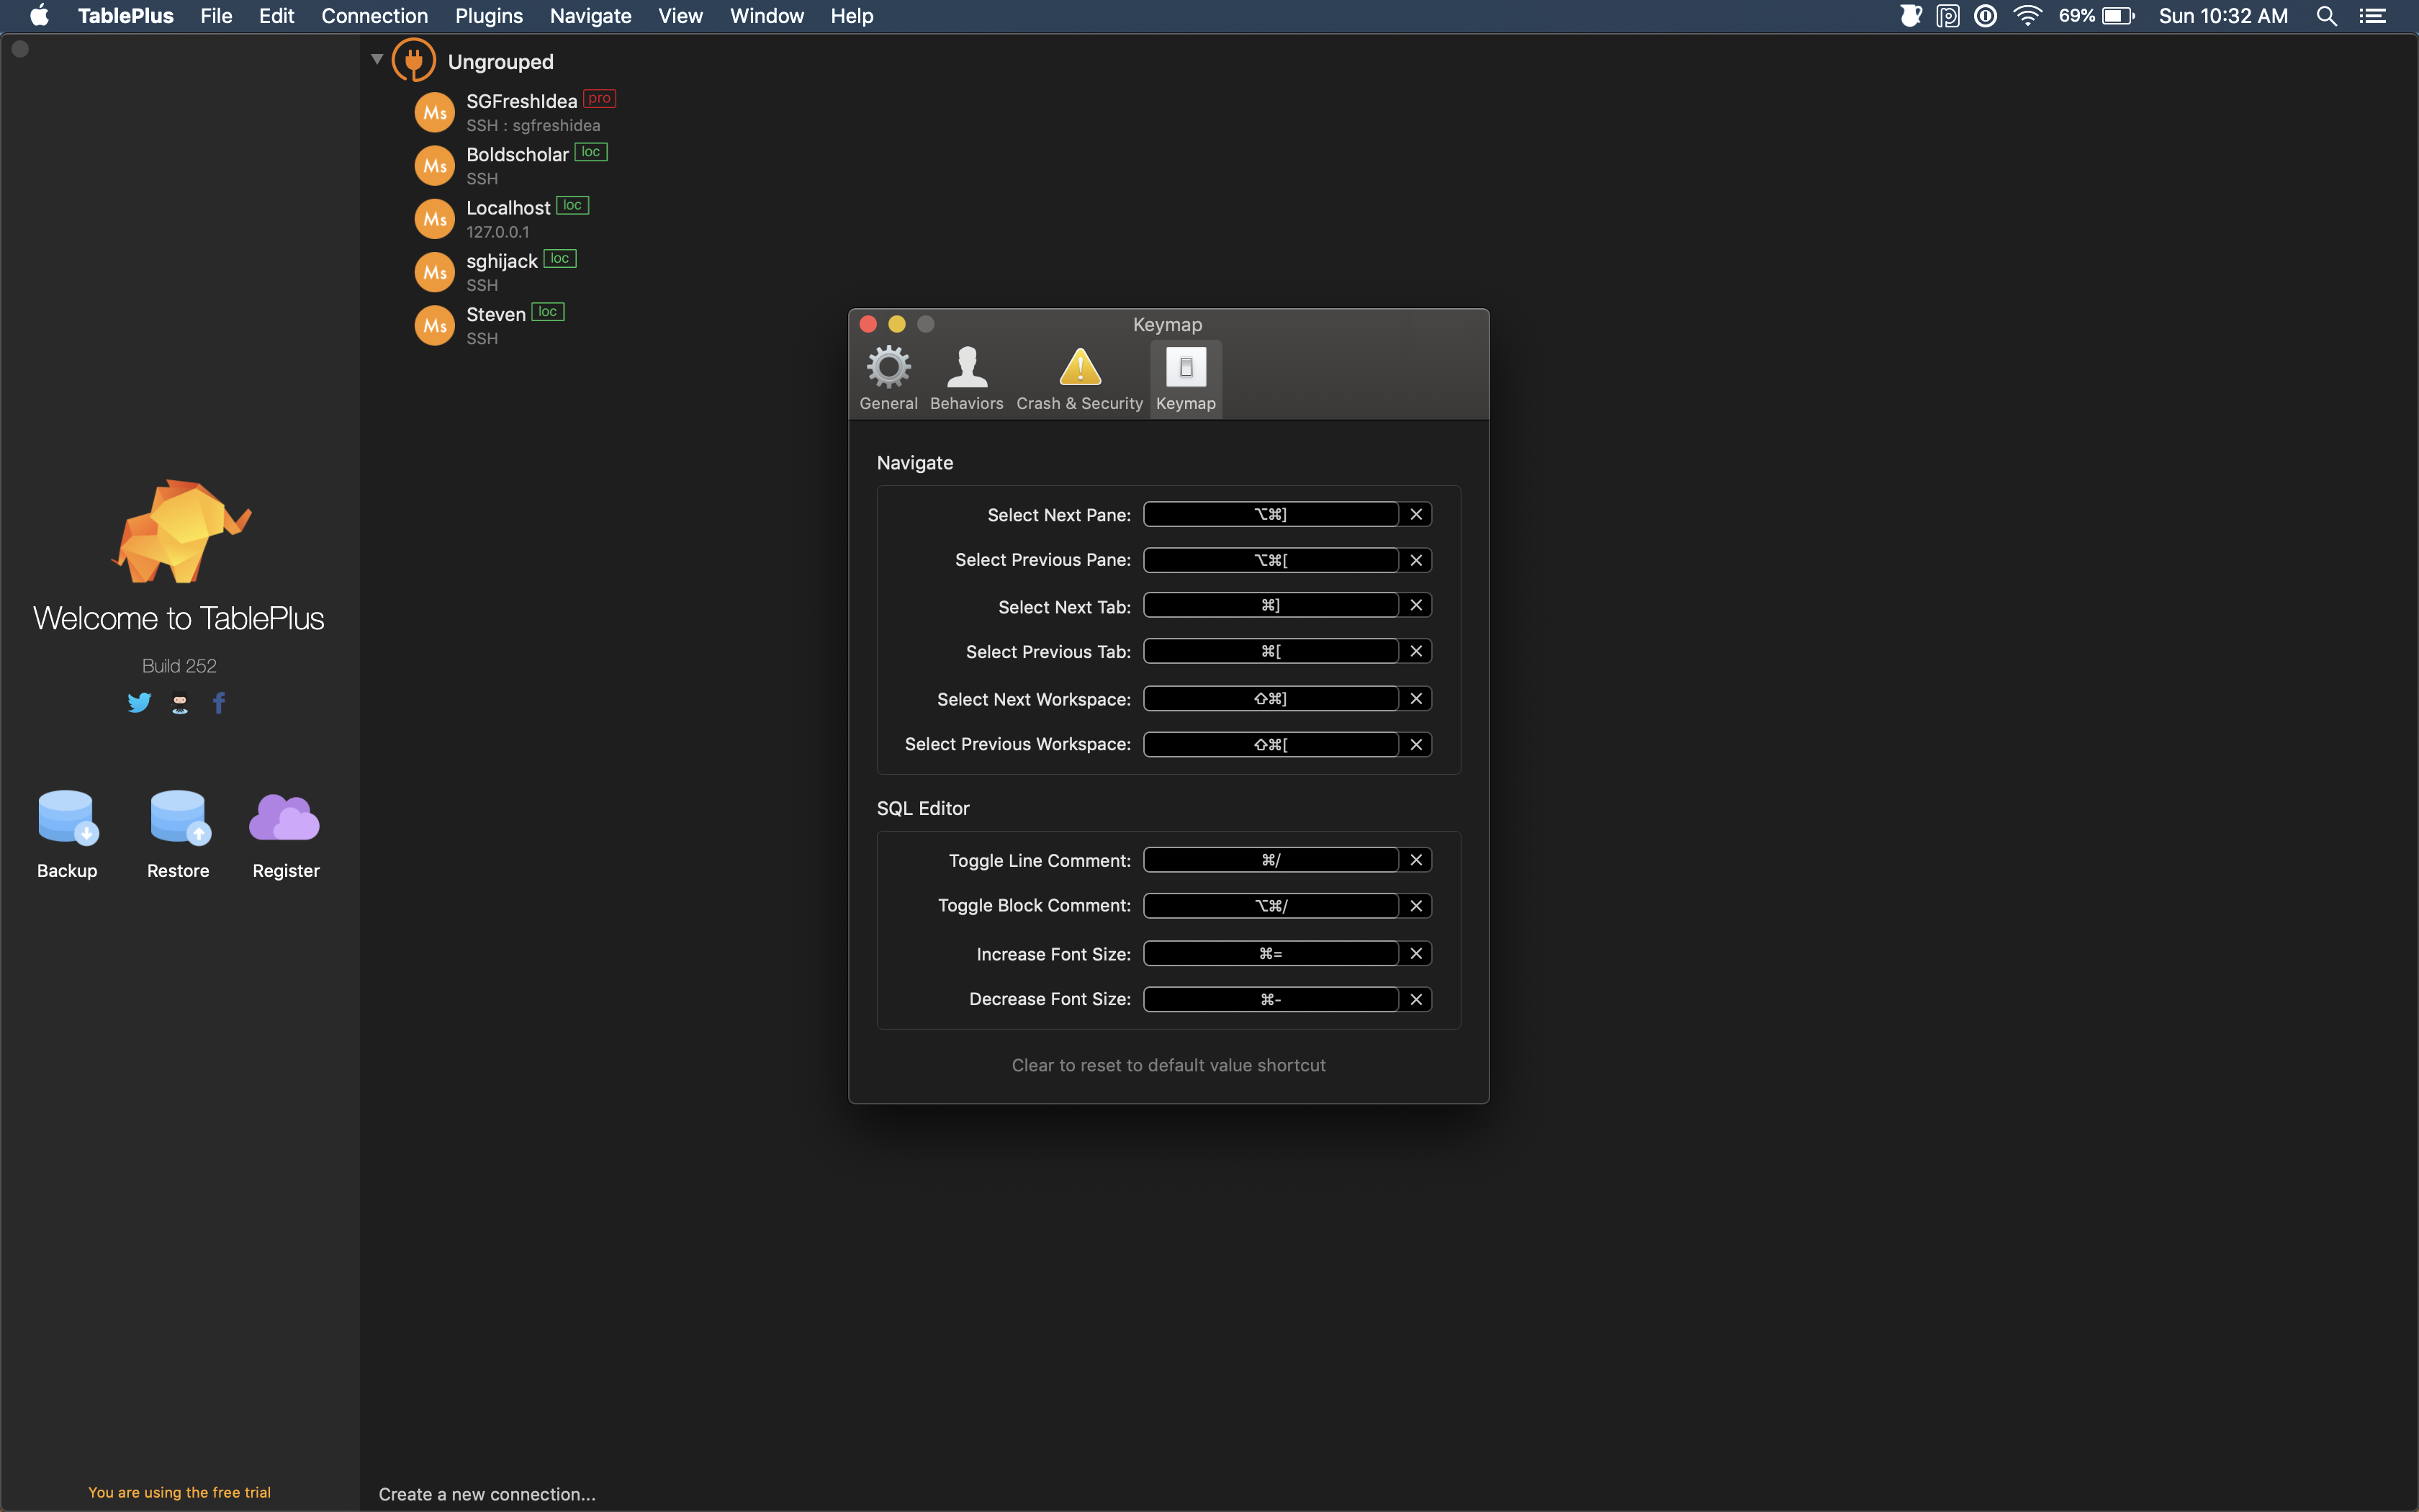Clear the Select Next Pane shortcut
This screenshot has height=1512, width=2419.
(x=1415, y=514)
